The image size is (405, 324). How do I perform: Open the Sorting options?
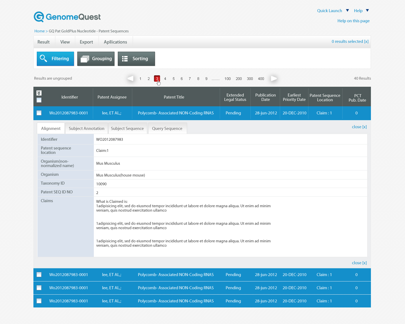[136, 59]
